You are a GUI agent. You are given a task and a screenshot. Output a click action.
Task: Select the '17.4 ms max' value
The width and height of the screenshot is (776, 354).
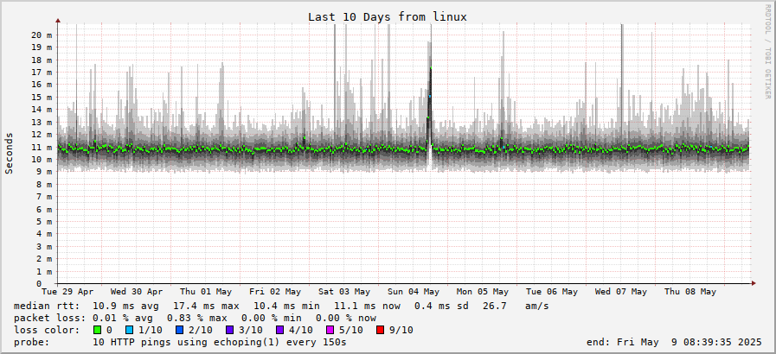[206, 307]
